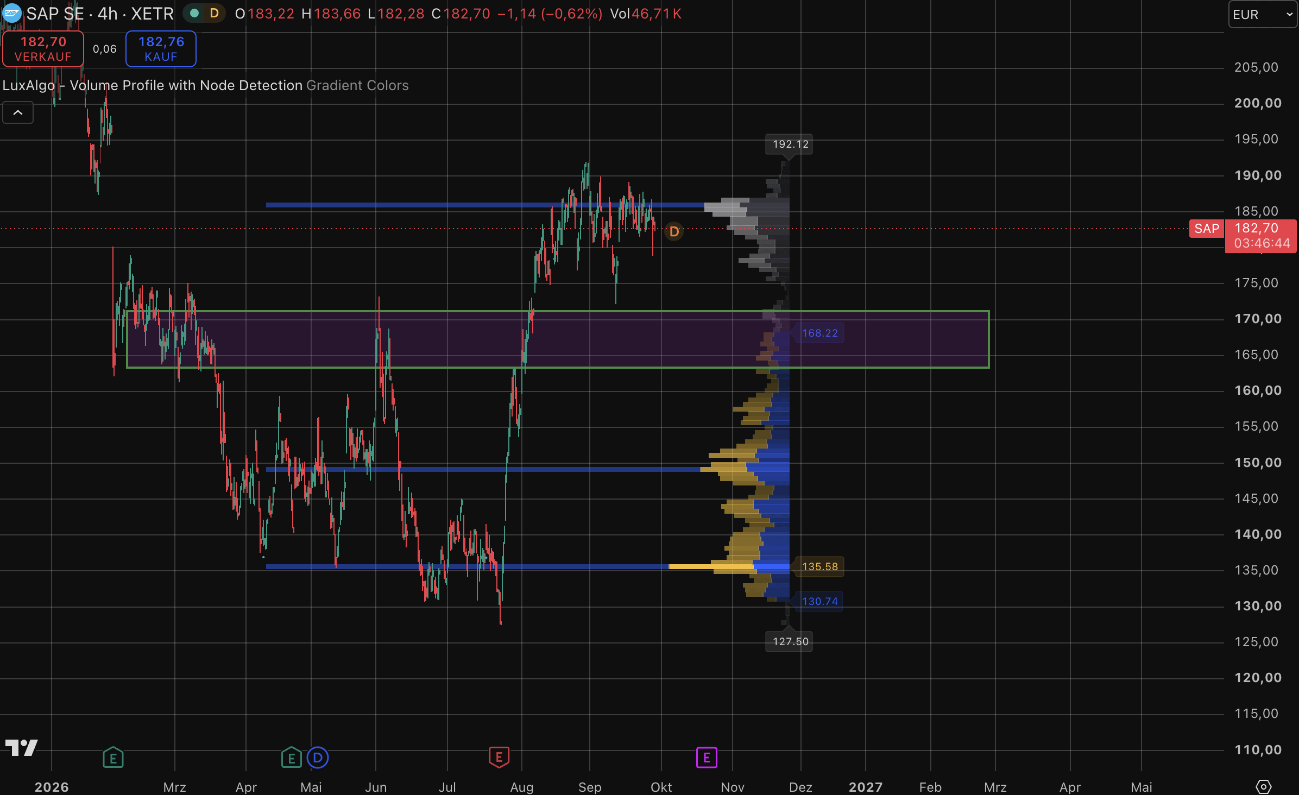This screenshot has height=795, width=1299.
Task: Click the yellow 135.58 point-of-control label
Action: point(819,566)
